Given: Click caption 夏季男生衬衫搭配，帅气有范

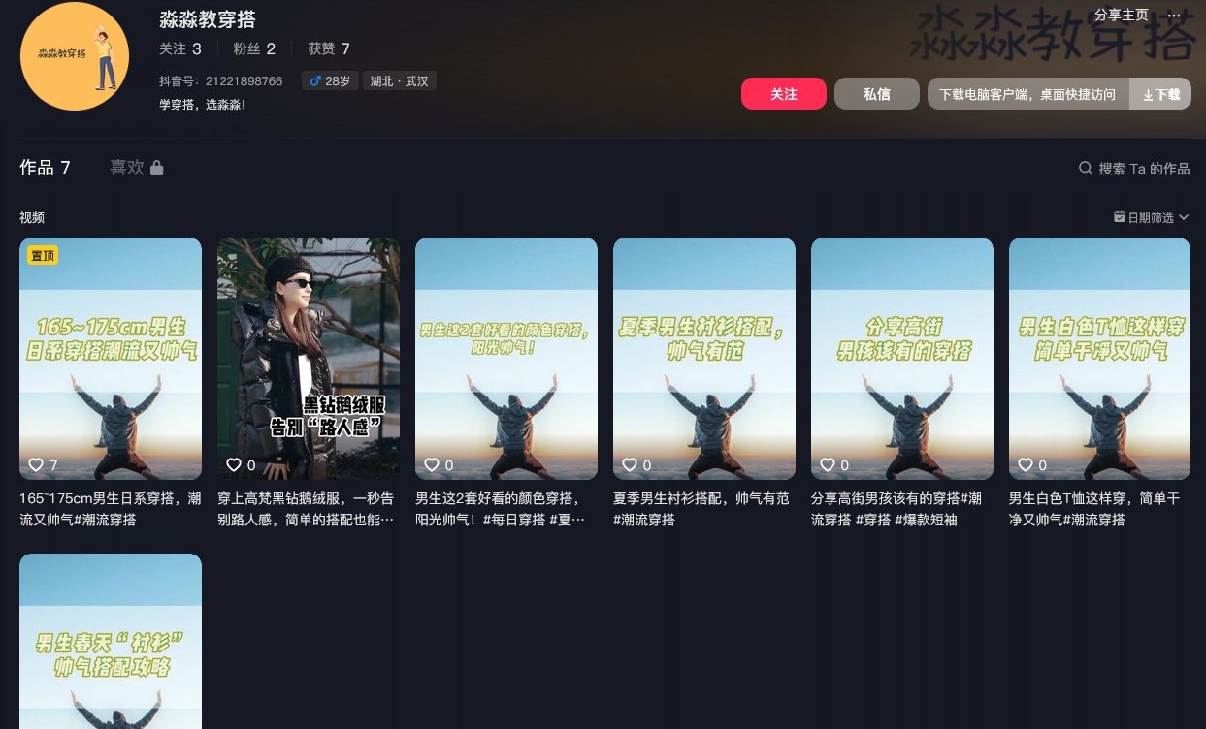Looking at the screenshot, I should point(701,509).
